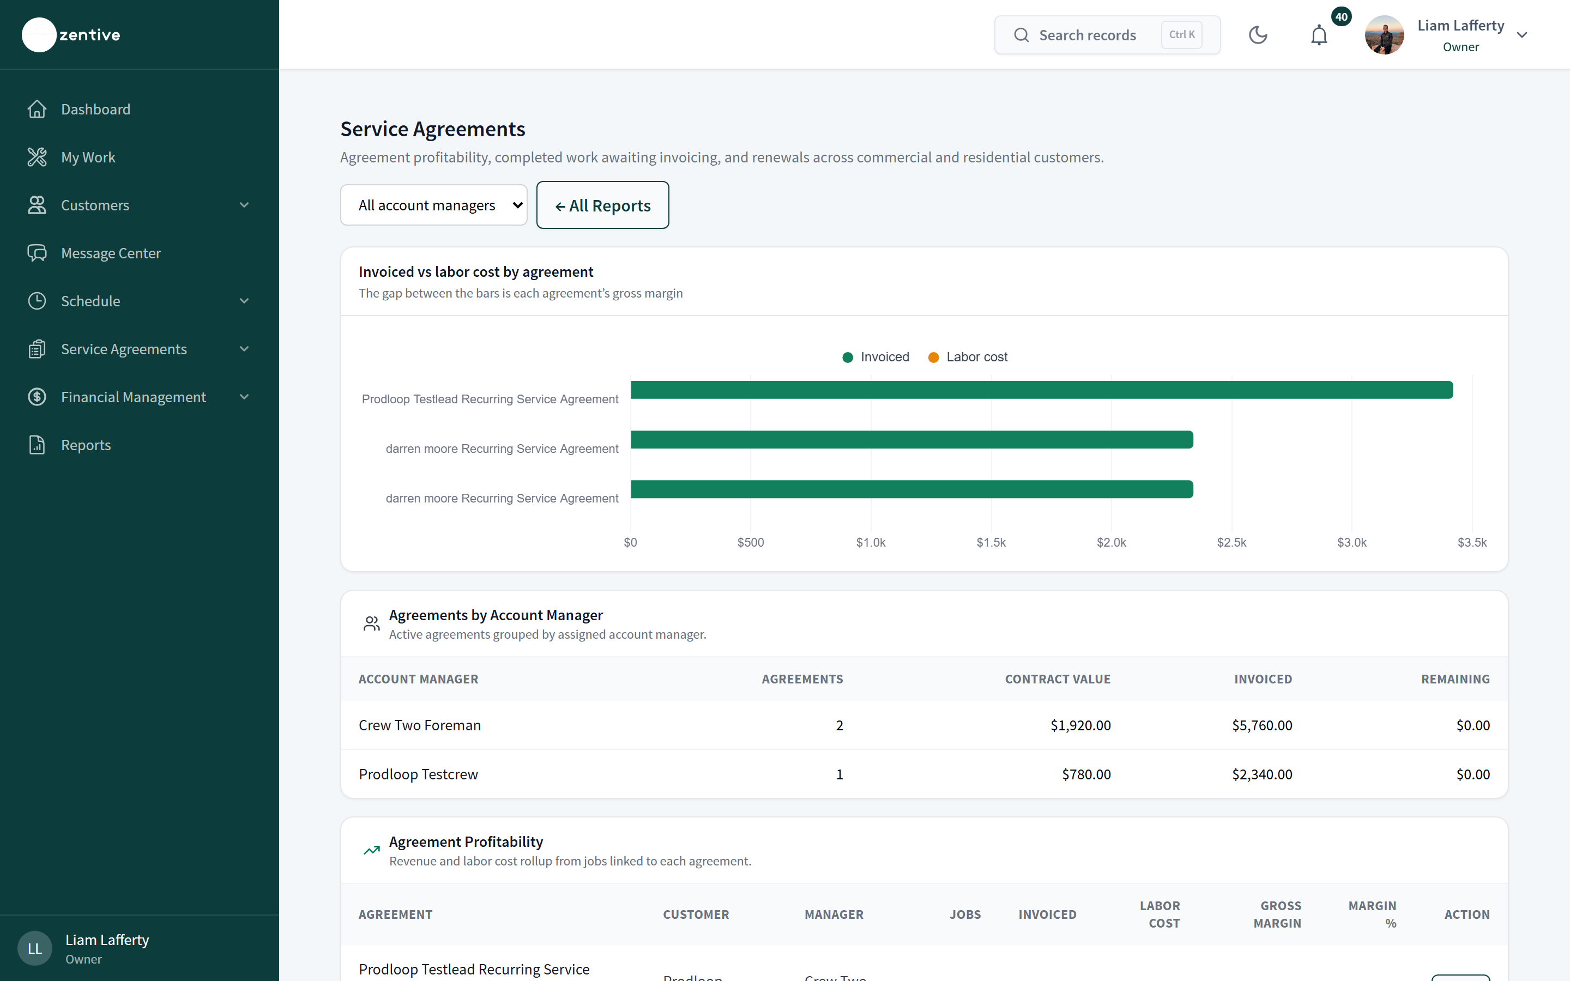Toggle the Invoiced legend series
The height and width of the screenshot is (981, 1570).
point(876,357)
